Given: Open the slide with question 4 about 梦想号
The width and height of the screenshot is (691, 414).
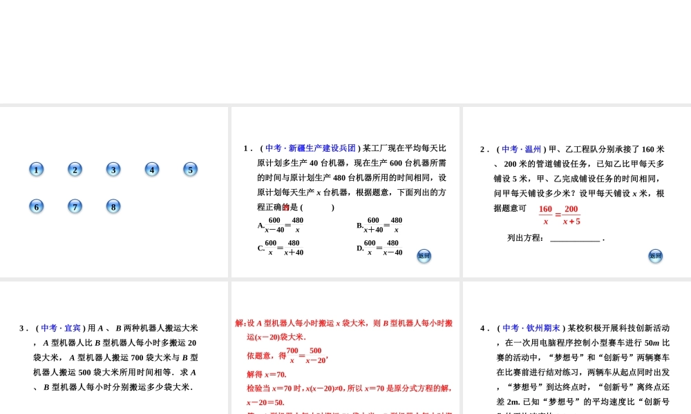Looking at the screenshot, I should 577,348.
